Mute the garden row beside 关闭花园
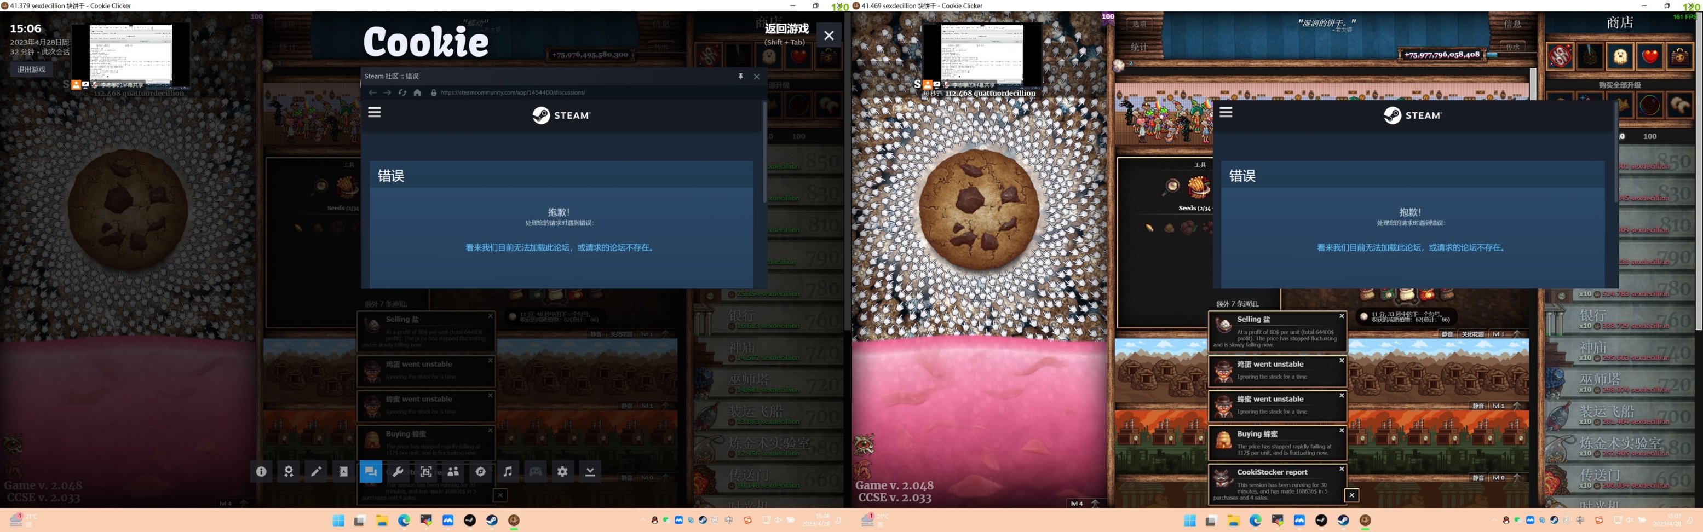Viewport: 1703px width, 532px height. 1447,334
